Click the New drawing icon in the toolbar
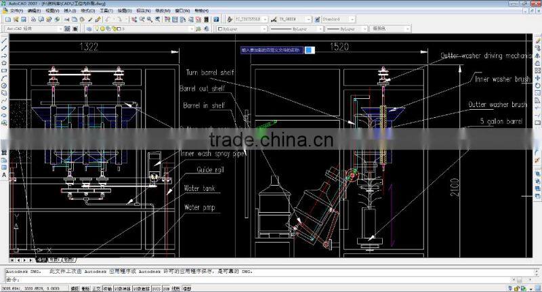Viewport: 542px width, 292px height. [7, 20]
